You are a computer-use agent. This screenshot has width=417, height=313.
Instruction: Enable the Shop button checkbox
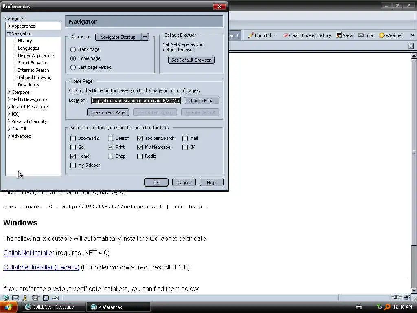pos(111,156)
